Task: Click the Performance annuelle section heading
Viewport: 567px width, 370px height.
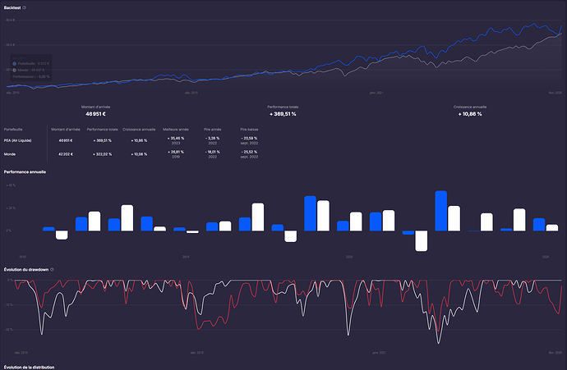Action: (25, 172)
